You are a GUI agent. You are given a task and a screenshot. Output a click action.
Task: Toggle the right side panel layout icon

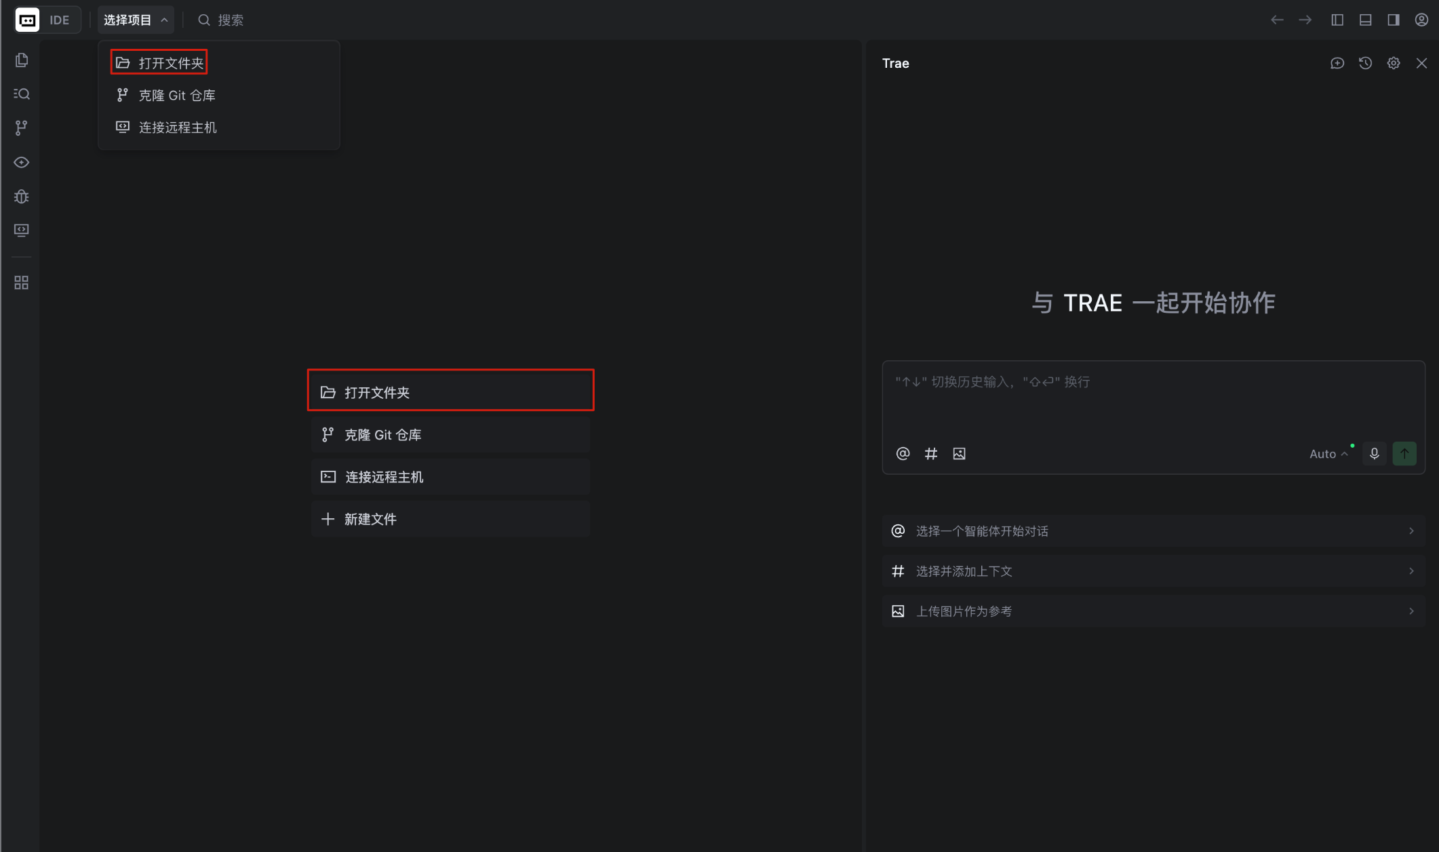click(1394, 20)
